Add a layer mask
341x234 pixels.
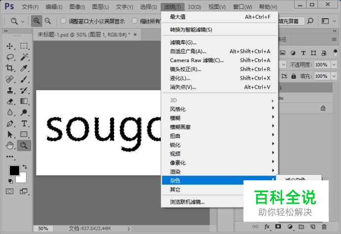coord(278,227)
